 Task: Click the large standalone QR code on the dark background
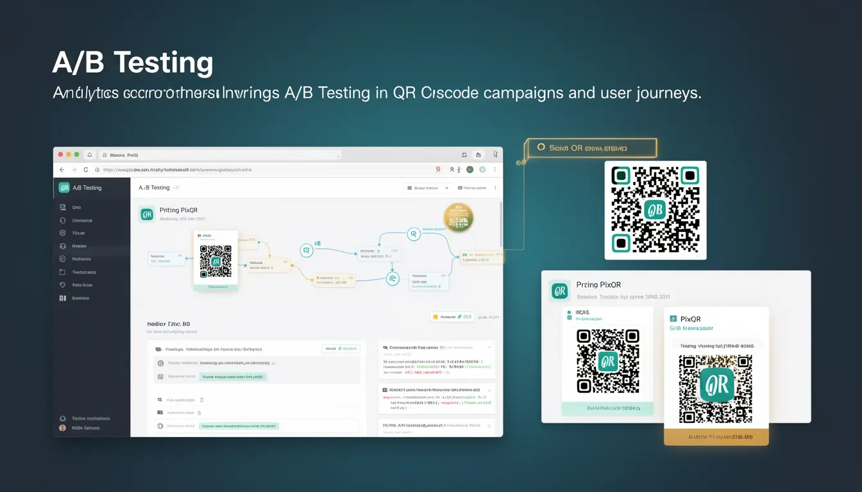point(655,210)
